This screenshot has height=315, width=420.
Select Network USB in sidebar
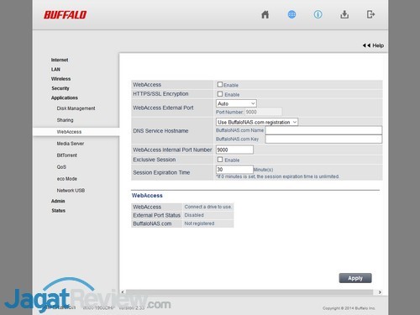[71, 191]
